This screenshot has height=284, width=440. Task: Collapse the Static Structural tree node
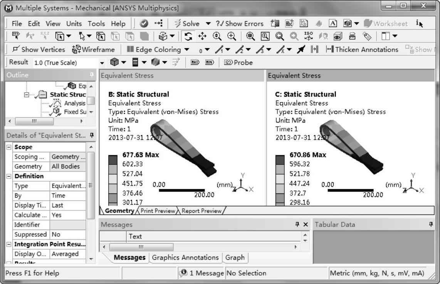(26, 95)
